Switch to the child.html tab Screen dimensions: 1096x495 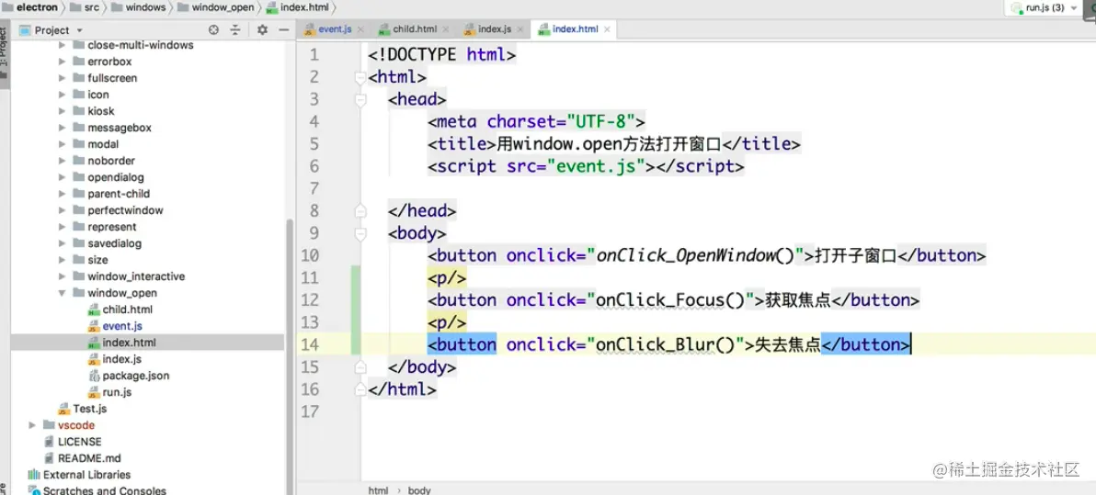[x=415, y=29]
